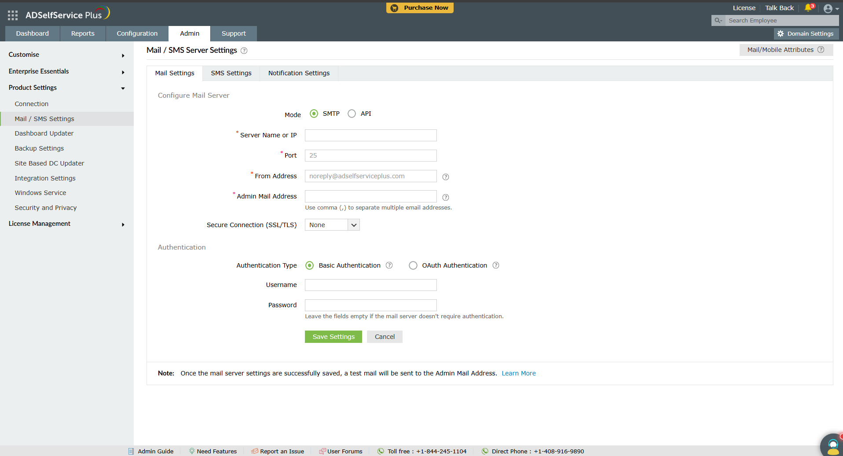Screen dimensions: 843x456
Task: Click the search filter magnifier icon
Action: [718, 20]
